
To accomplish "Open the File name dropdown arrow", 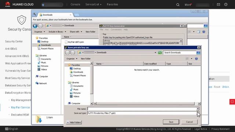I will coord(198,109).
